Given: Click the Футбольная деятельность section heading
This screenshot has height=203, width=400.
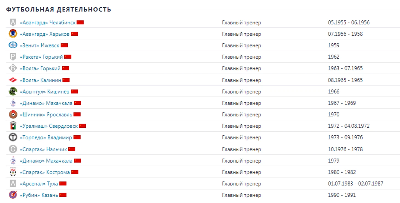Looking at the screenshot, I should [x=59, y=10].
